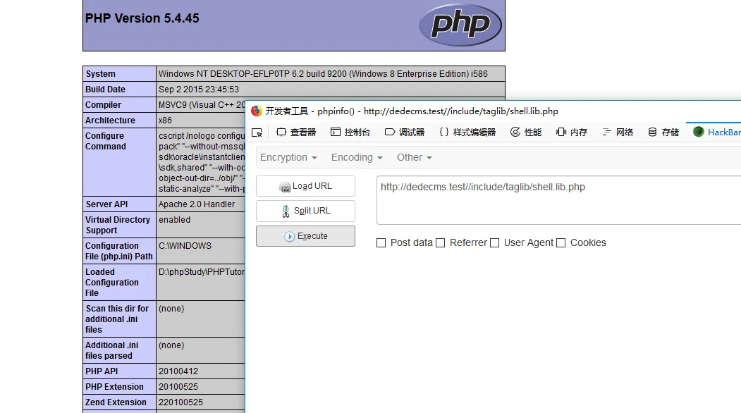Viewport: 741px width, 413px height.
Task: Enable the Post data checkbox
Action: [381, 242]
